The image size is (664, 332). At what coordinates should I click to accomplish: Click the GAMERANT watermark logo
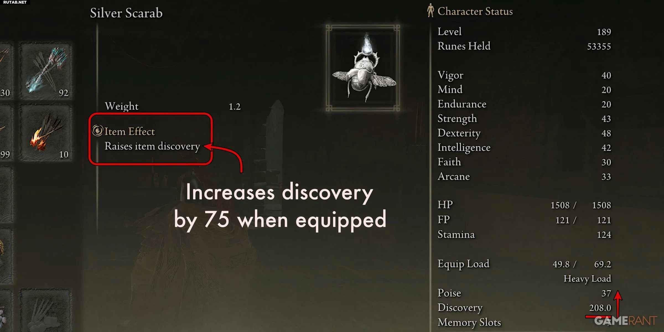point(625,321)
